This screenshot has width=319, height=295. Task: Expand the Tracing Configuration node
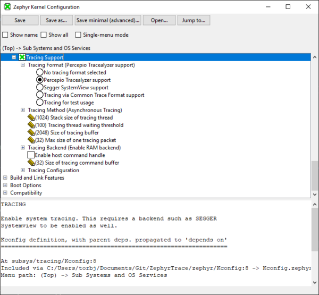point(23,170)
